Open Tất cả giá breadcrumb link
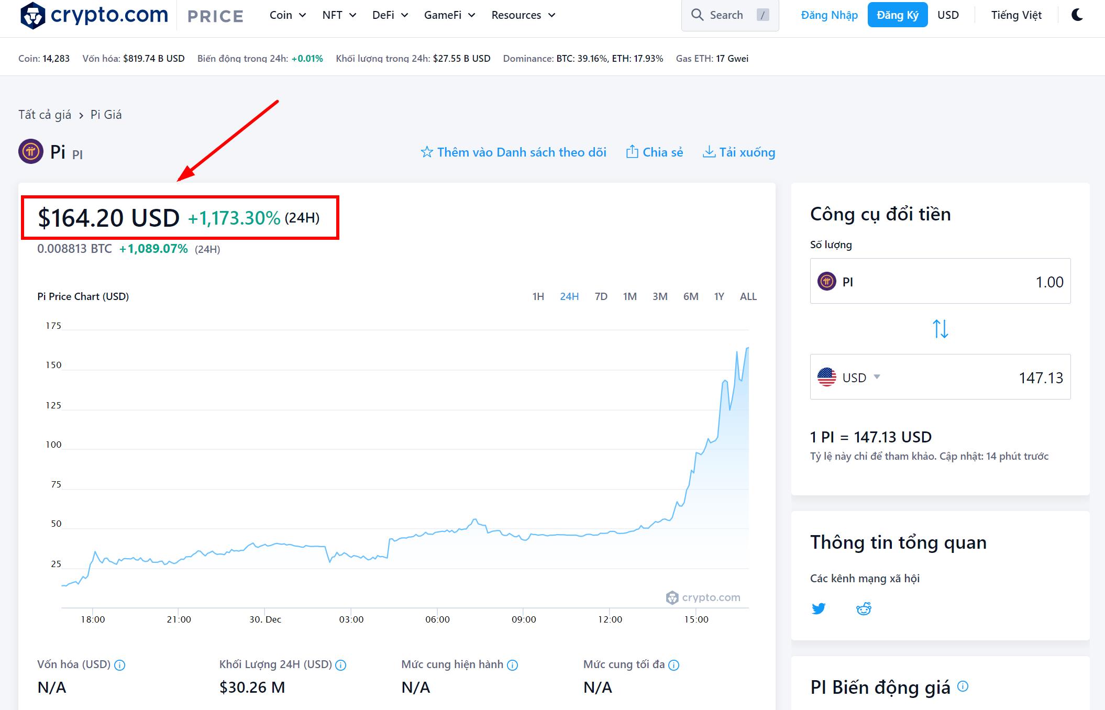The image size is (1105, 710). click(45, 115)
